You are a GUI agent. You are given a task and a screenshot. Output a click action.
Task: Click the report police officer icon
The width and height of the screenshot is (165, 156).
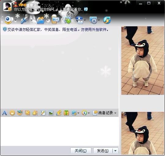pos(79,20)
